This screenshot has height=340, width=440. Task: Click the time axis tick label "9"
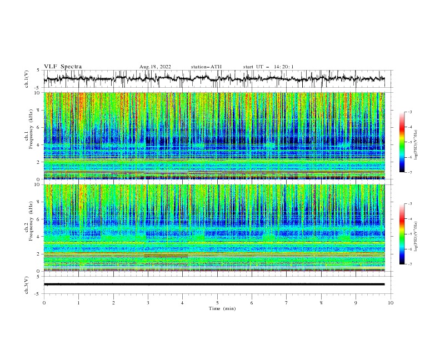pyautogui.click(x=356, y=303)
